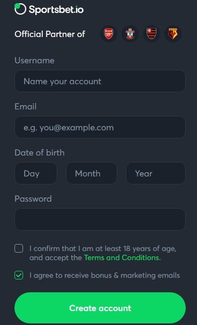Open the Year of birth field
The image size is (197, 325).
pos(156,173)
